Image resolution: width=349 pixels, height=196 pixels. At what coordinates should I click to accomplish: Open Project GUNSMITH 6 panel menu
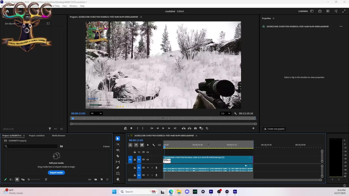tap(24, 136)
